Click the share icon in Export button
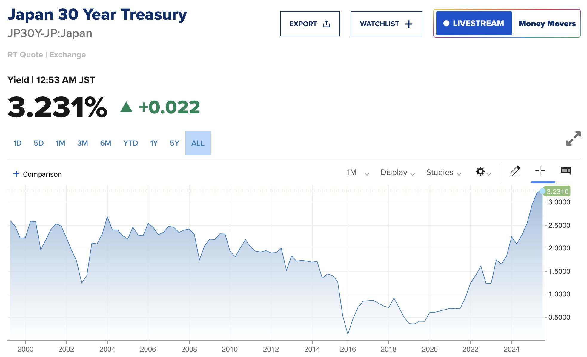Viewport: 587px width, 357px height. (327, 24)
